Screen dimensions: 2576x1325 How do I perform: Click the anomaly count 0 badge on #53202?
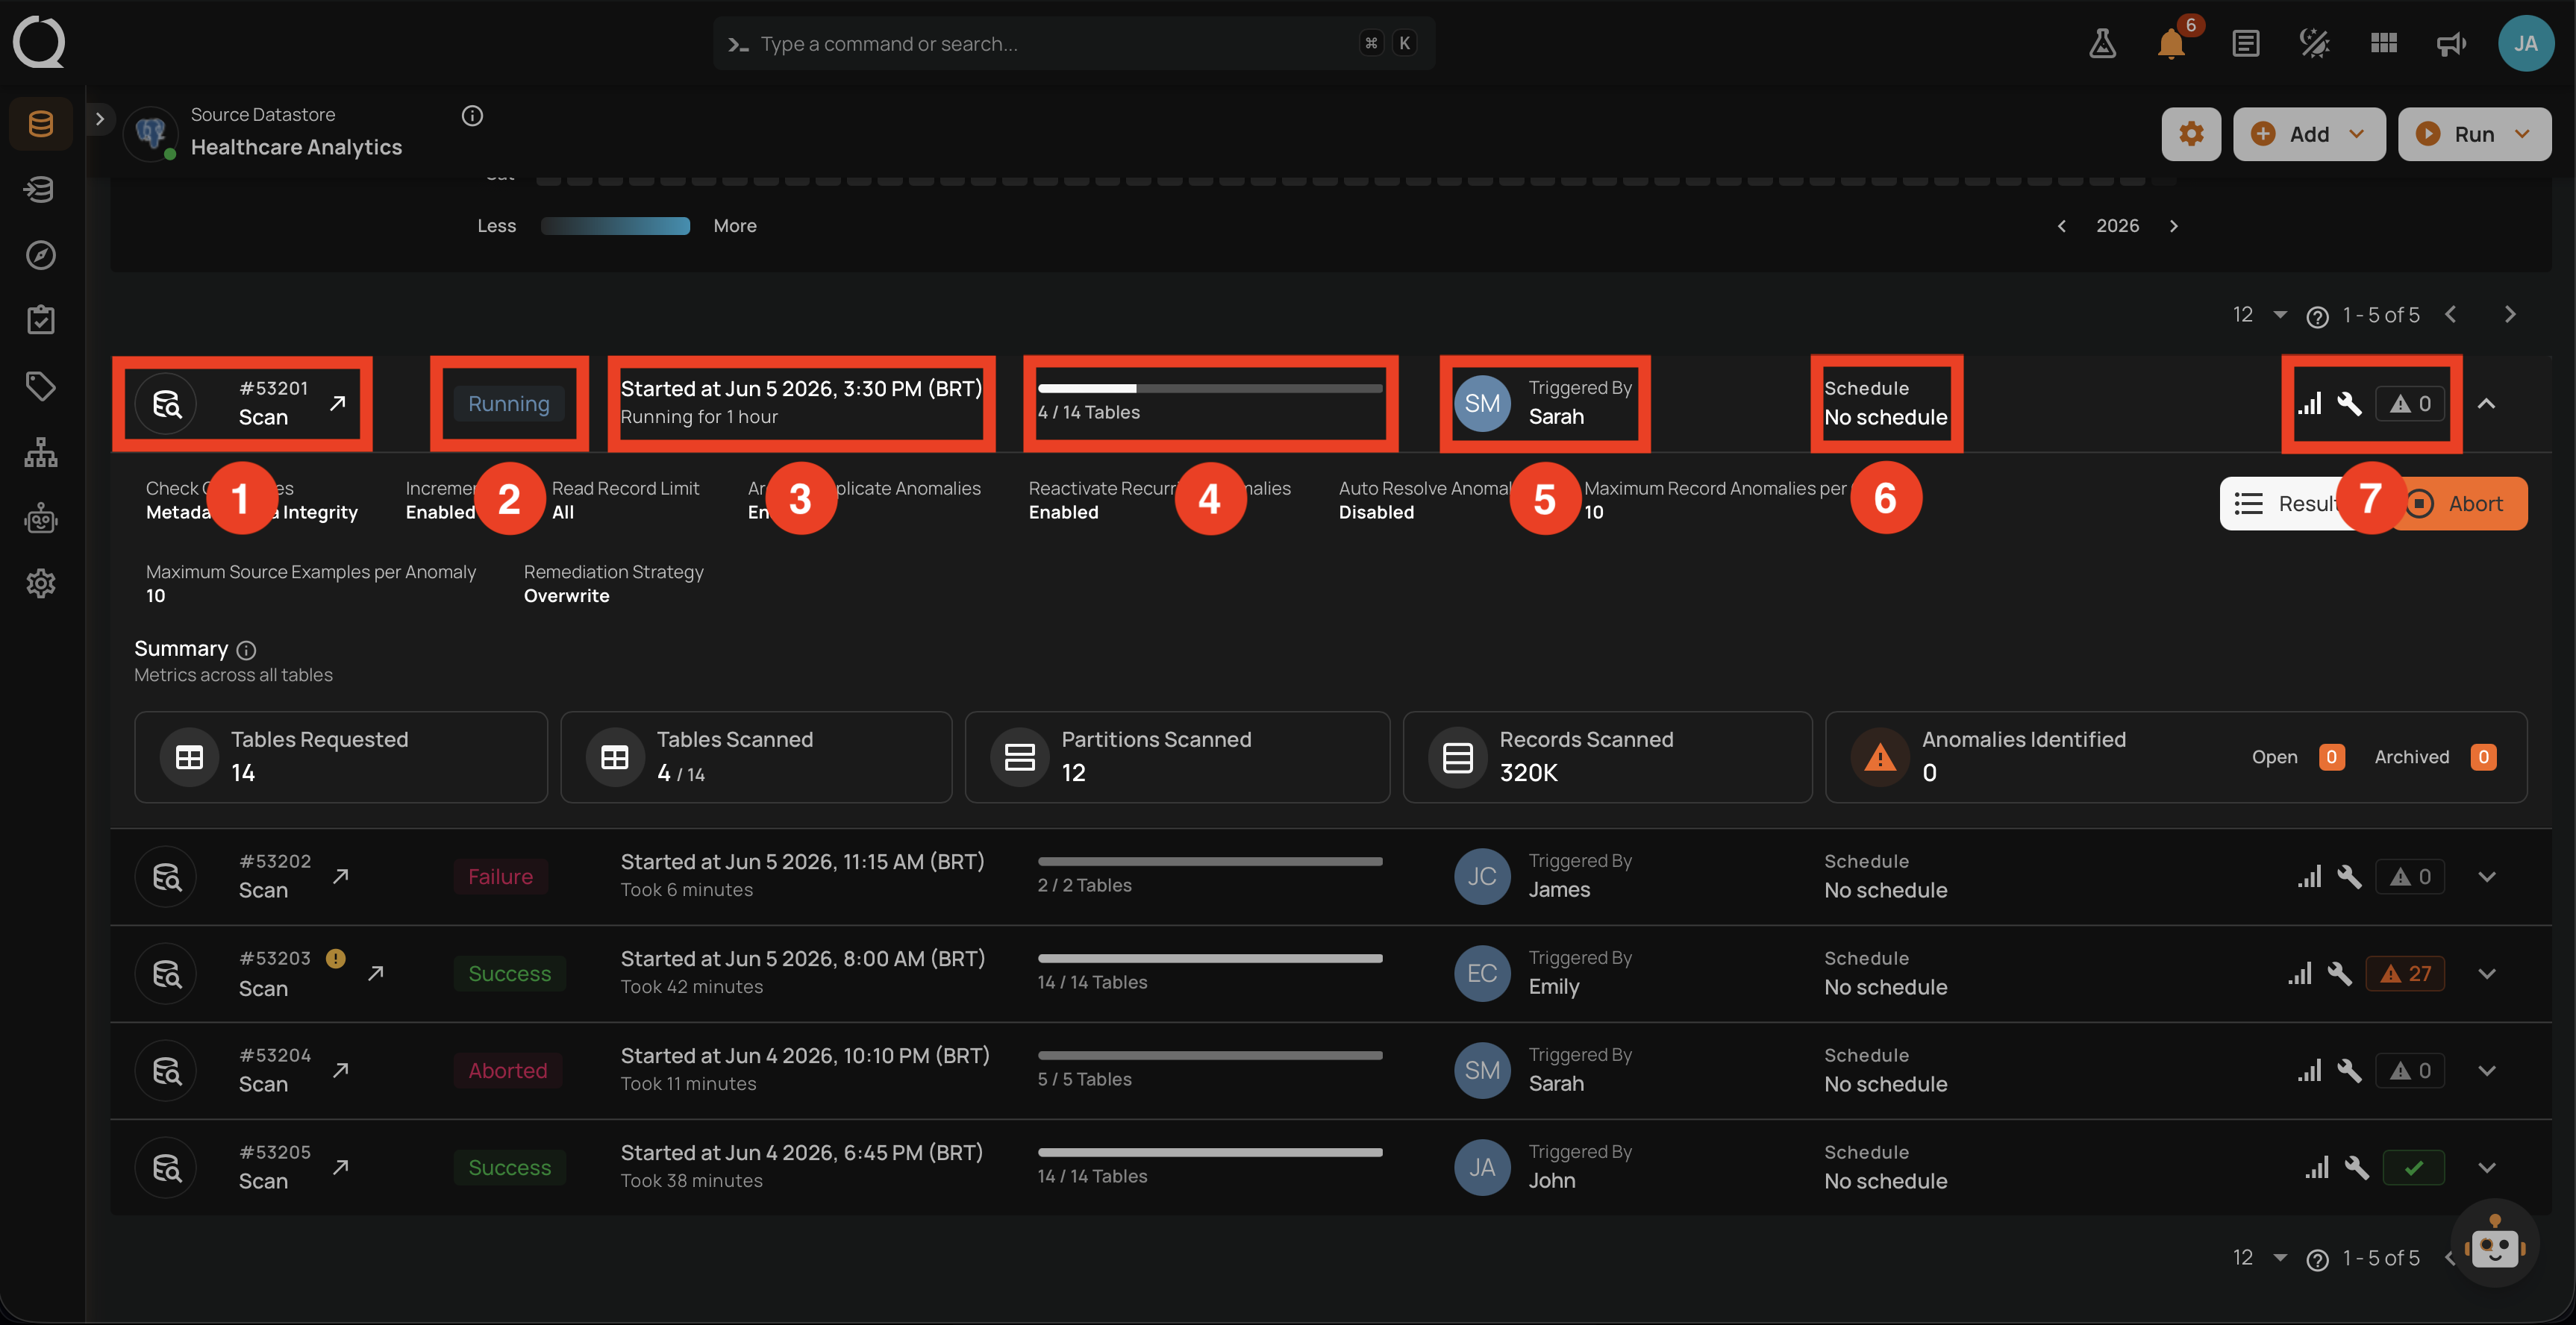click(2410, 877)
